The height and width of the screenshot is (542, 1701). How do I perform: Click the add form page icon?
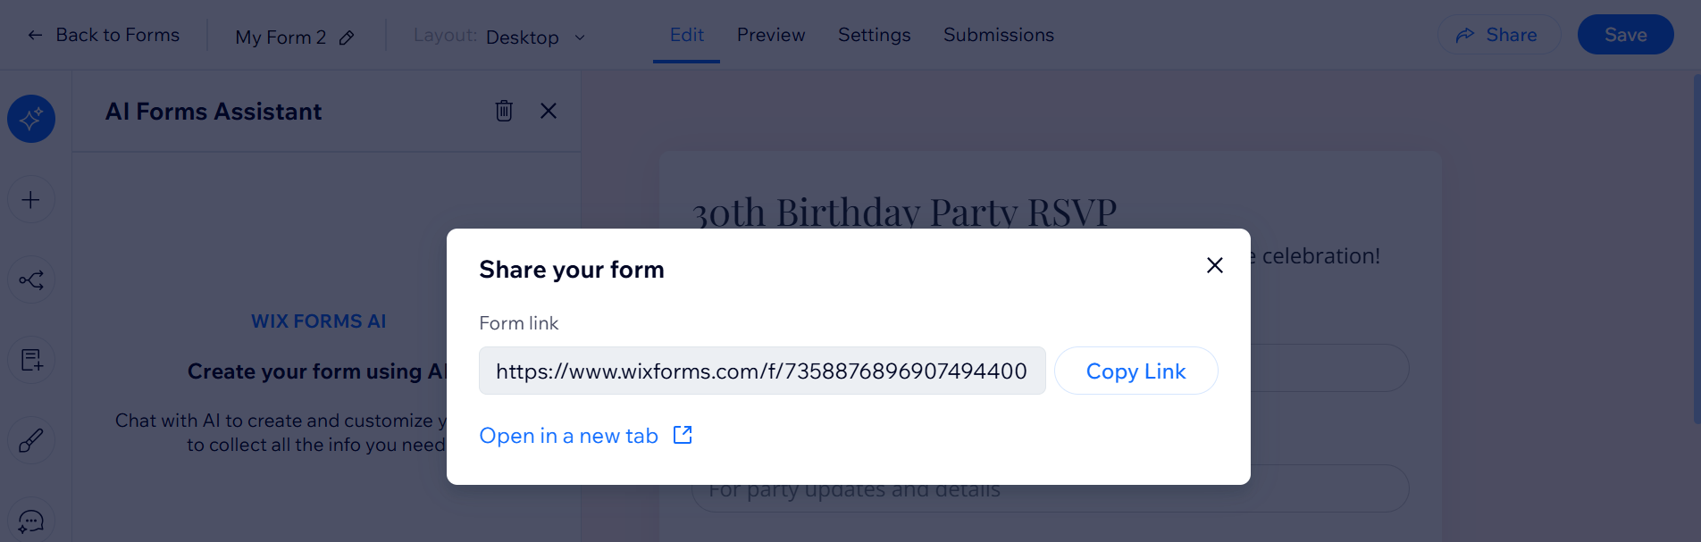point(31,360)
